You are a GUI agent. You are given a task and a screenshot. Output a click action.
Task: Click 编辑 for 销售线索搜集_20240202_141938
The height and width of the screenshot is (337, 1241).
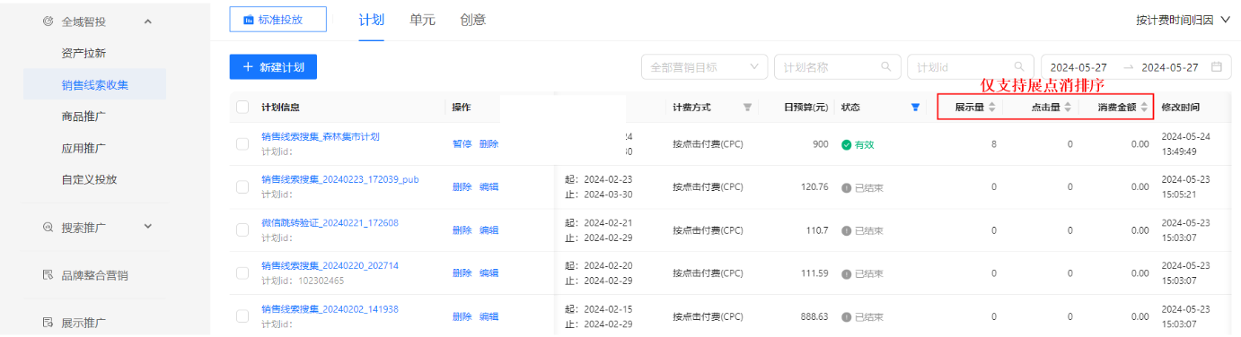coord(488,316)
